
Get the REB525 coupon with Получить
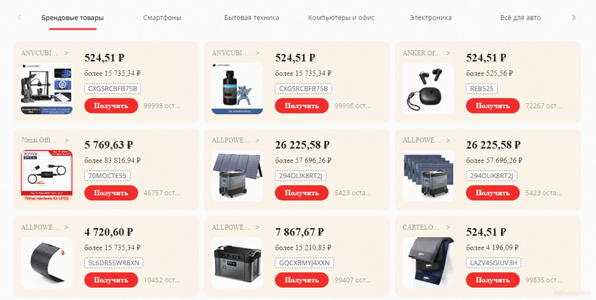492,106
